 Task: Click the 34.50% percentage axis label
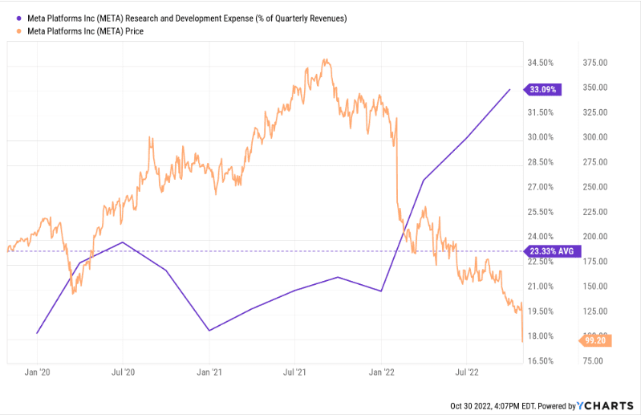[x=539, y=63]
